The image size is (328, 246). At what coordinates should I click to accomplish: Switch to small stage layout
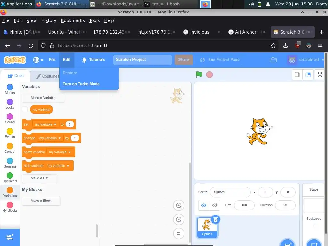pos(297,75)
